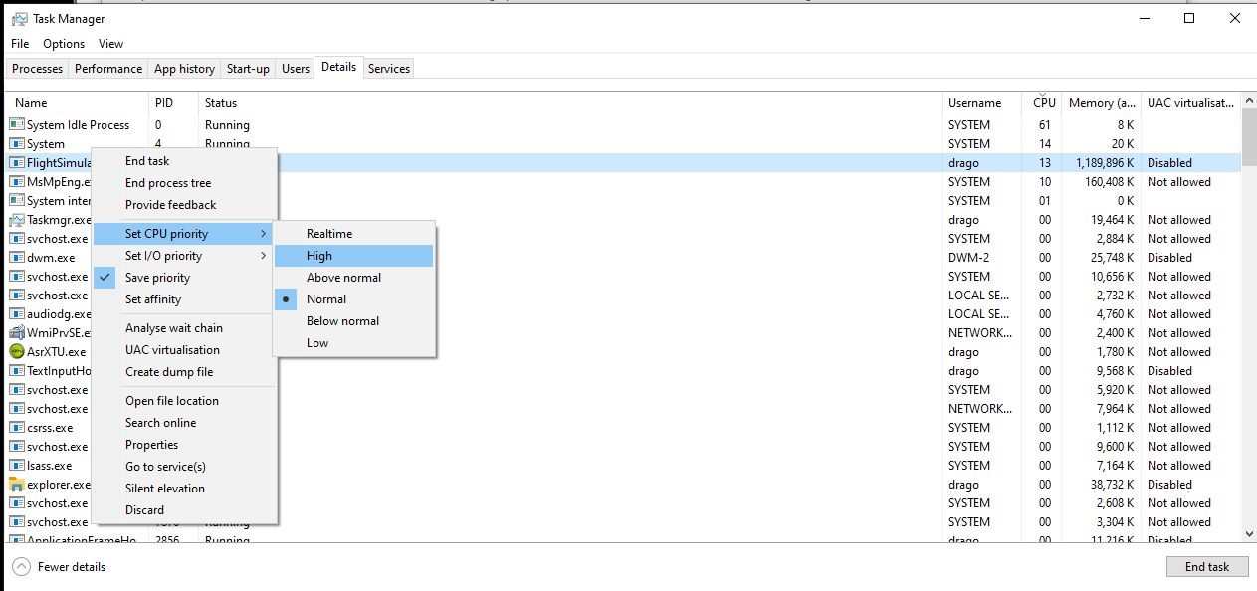Set CPU priority to Realtime
Screen dimensions: 1257x591
coord(354,234)
